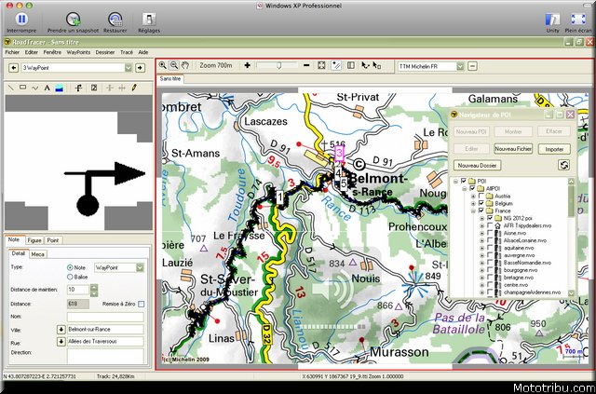Select the Balise radio button
This screenshot has width=596, height=394.
tap(70, 278)
